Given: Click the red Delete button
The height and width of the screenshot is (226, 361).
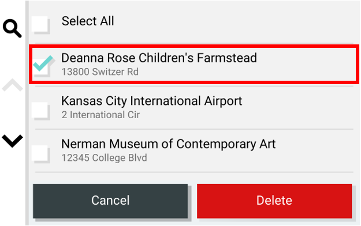Looking at the screenshot, I should point(274,201).
